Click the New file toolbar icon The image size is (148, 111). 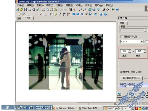[17, 9]
